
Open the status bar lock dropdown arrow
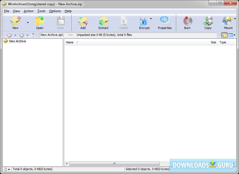click(9, 169)
